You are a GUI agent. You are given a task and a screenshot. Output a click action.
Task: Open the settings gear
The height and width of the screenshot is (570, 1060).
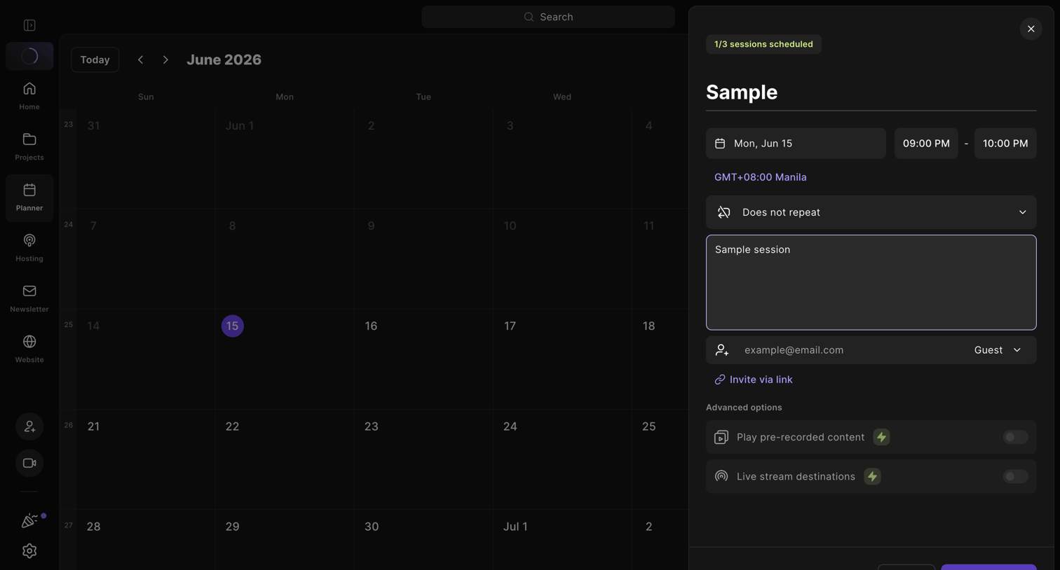point(29,551)
